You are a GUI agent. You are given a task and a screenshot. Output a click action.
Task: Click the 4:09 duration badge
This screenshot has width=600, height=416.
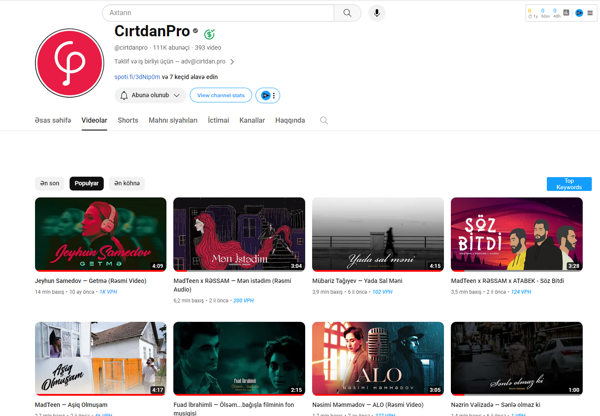pos(158,266)
